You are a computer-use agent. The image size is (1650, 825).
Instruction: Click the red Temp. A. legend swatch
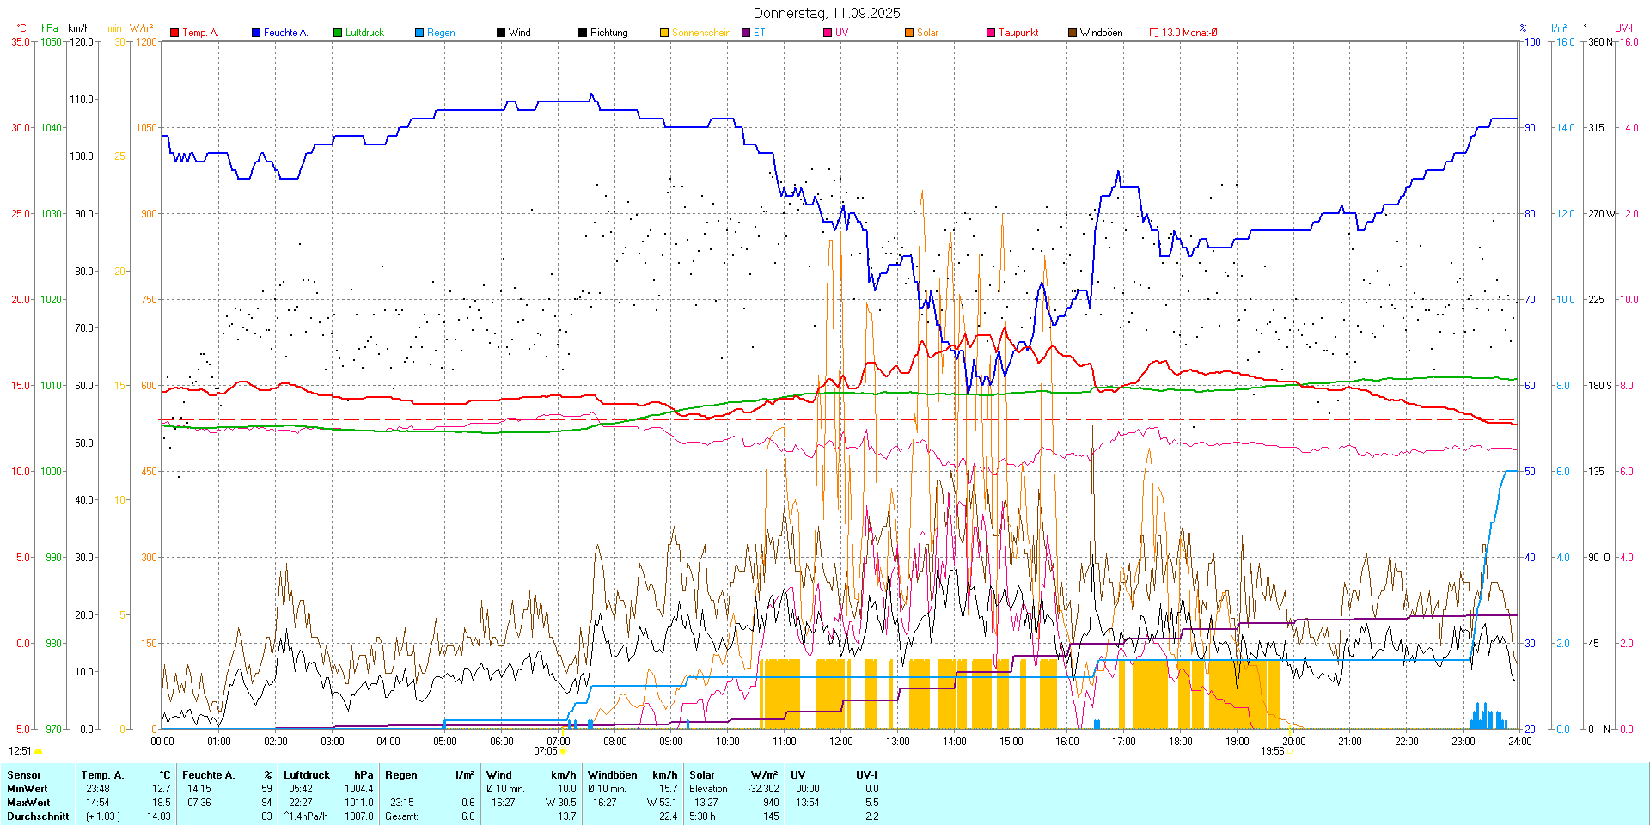pos(174,33)
